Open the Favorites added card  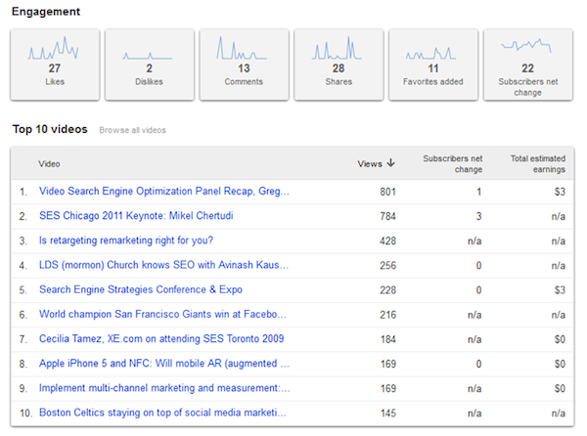click(x=433, y=65)
